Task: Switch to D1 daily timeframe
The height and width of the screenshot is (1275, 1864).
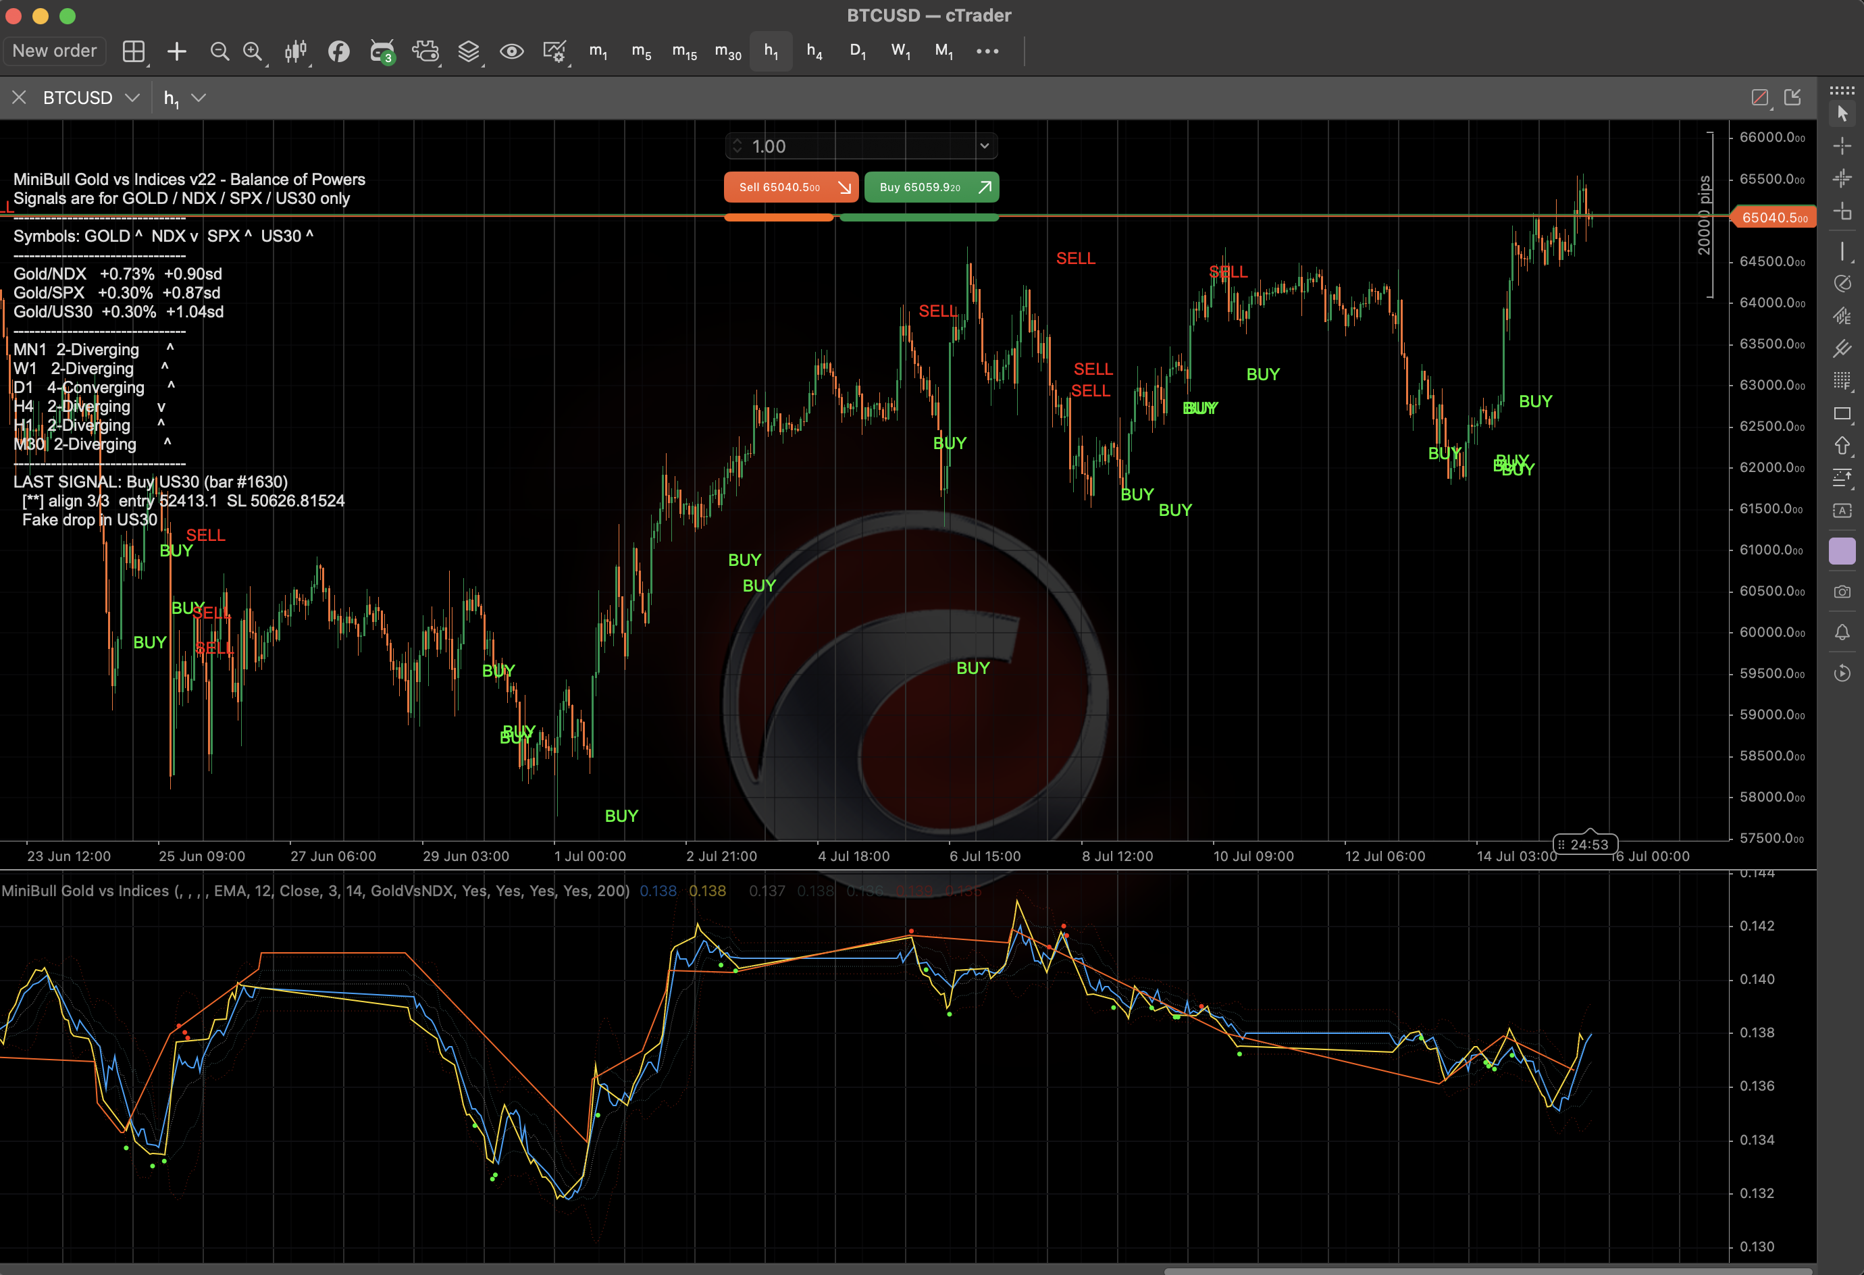Action: [858, 51]
